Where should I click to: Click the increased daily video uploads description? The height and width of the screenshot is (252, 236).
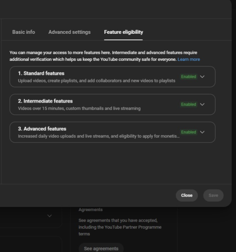[x=99, y=136]
